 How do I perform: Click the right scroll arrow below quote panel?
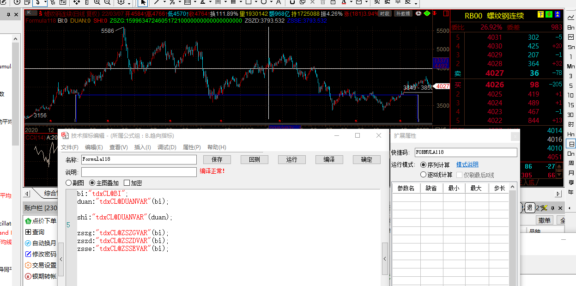click(x=558, y=194)
